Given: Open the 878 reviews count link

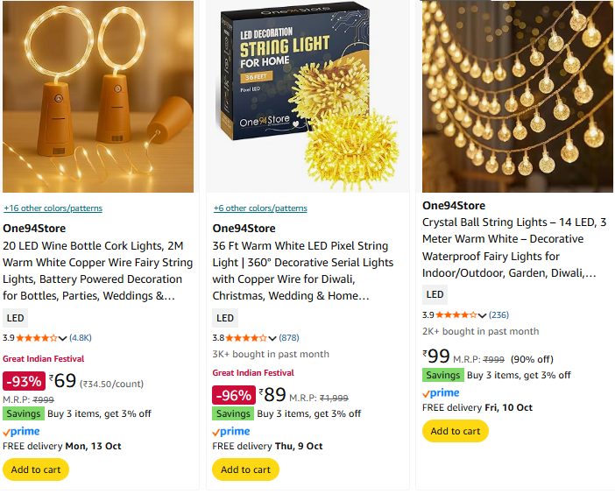Looking at the screenshot, I should coord(289,338).
